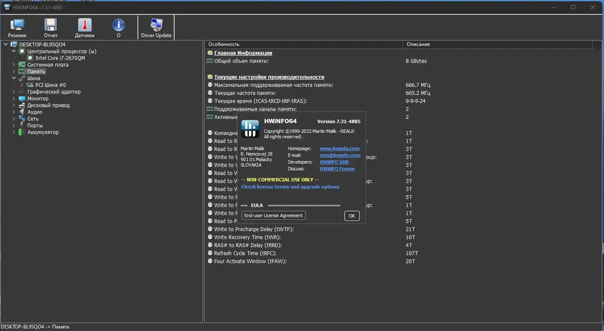Open End-user License Agreement button

click(x=274, y=216)
